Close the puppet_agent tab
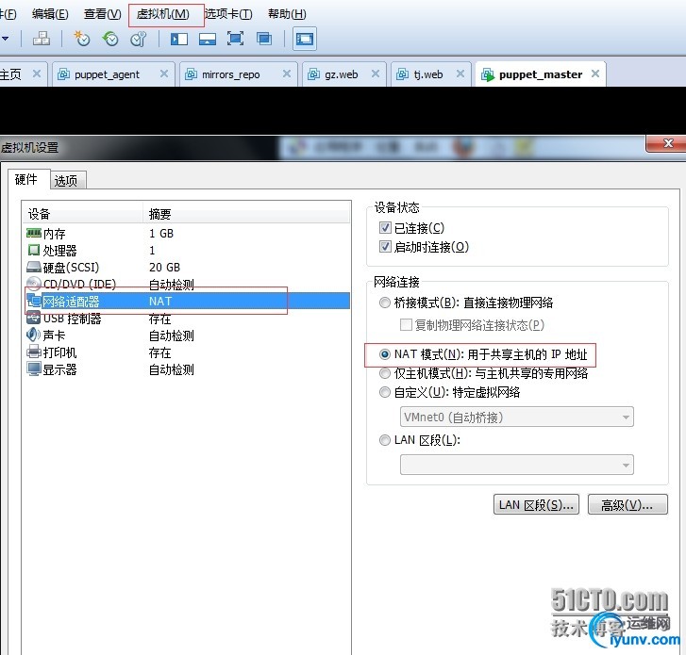Viewport: 686px width, 655px height. [x=163, y=74]
